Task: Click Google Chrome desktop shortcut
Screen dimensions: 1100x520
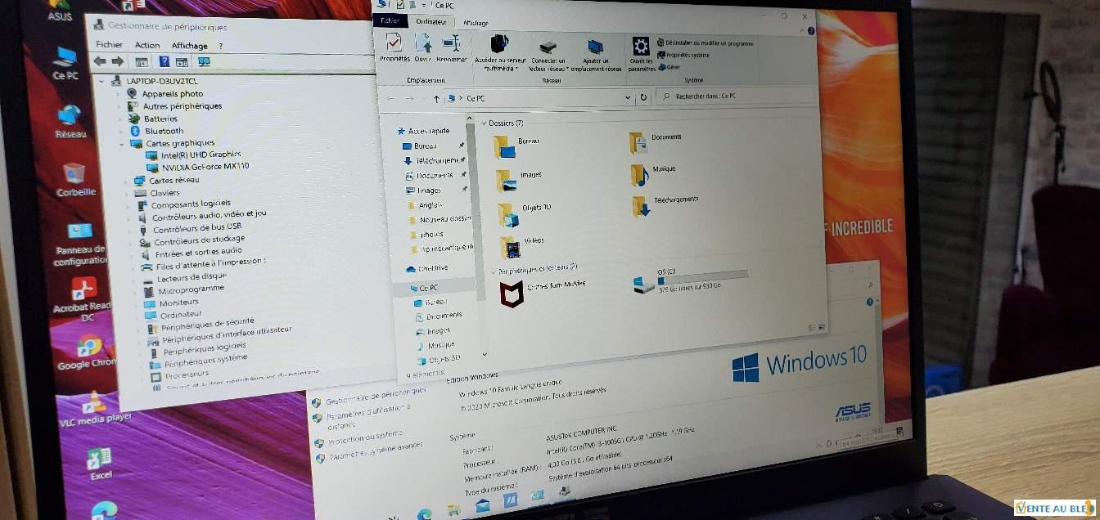Action: 88,352
